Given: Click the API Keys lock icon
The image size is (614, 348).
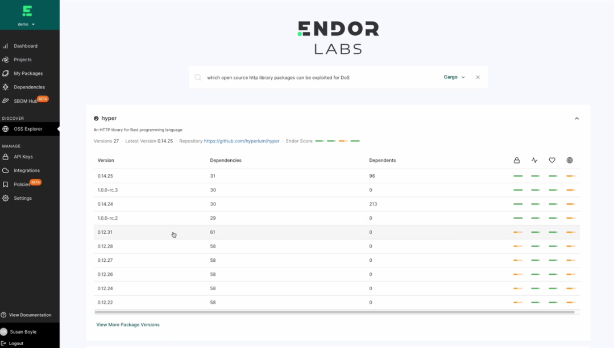Looking at the screenshot, I should [x=6, y=157].
